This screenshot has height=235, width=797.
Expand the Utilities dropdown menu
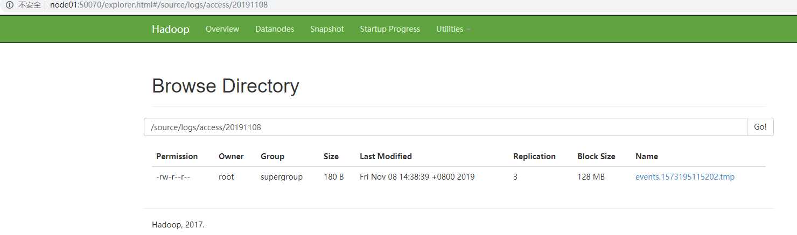point(453,29)
